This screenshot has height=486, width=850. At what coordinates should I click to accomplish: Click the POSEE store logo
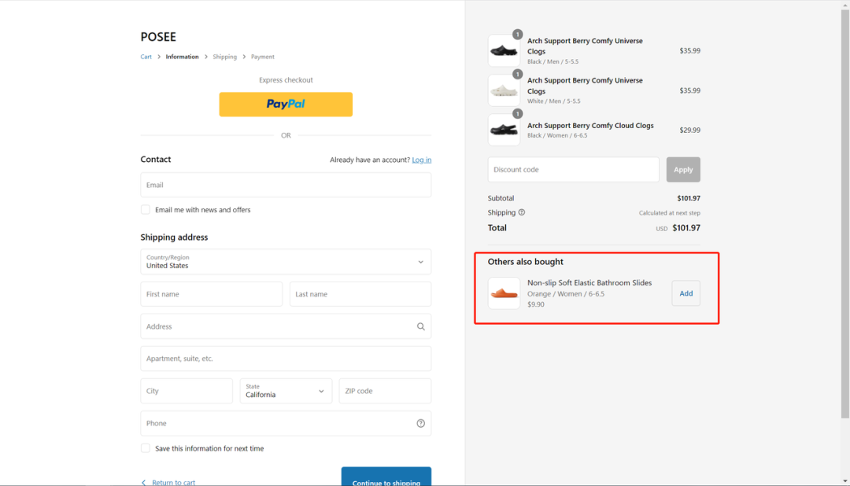pos(158,37)
